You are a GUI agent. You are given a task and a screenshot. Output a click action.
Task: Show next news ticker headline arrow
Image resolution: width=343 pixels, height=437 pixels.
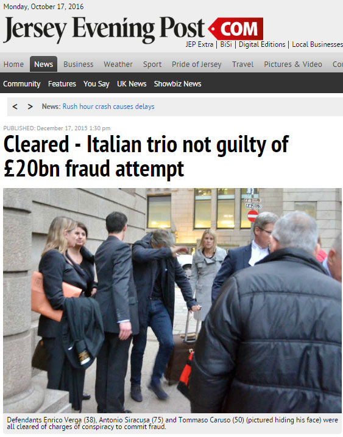click(x=30, y=107)
